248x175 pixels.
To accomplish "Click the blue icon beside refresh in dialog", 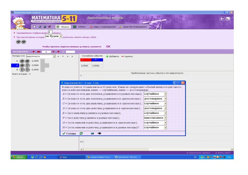I will [92, 134].
